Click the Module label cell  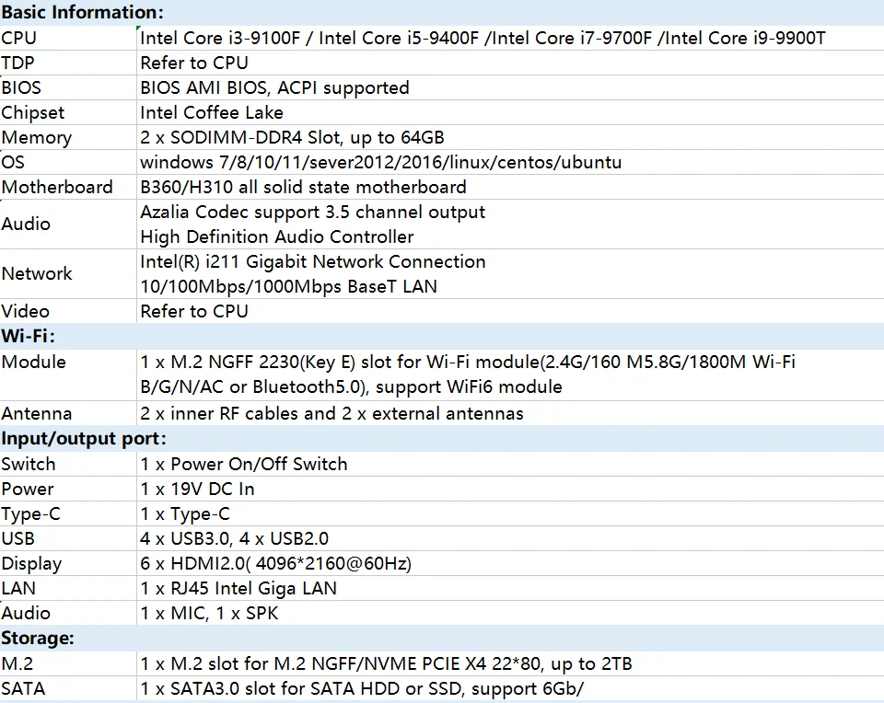(67, 375)
